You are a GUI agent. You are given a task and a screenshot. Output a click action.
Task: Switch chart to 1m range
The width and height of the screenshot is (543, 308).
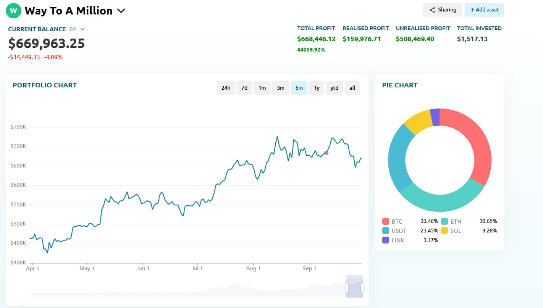[262, 88]
